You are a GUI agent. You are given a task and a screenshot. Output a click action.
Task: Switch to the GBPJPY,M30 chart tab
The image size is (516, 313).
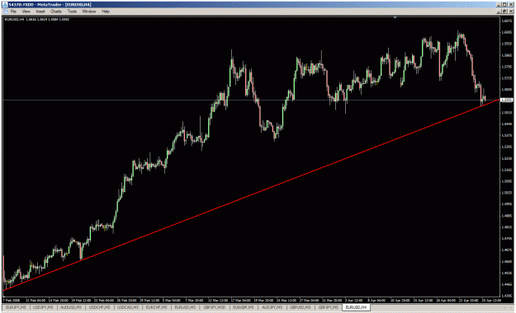pos(214,307)
